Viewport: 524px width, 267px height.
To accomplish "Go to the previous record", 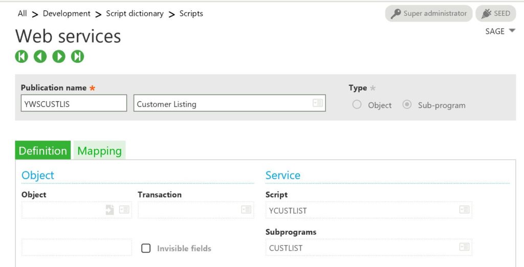I will coord(40,57).
